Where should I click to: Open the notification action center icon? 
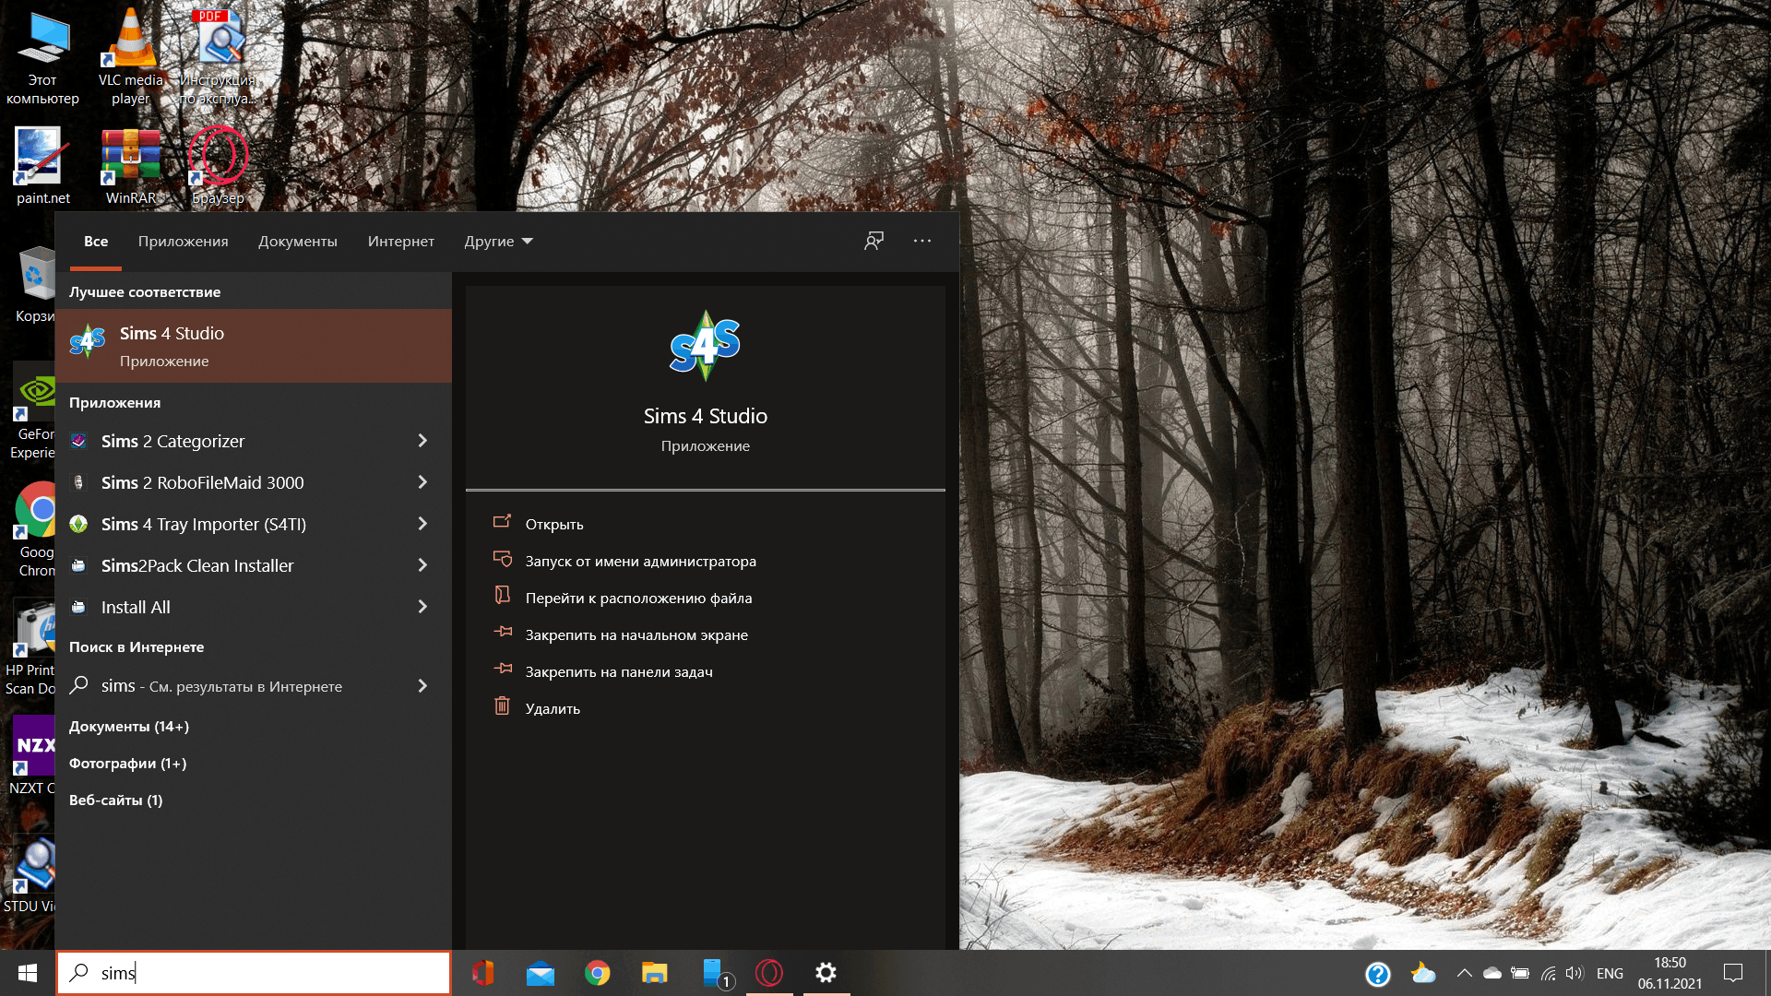click(1733, 973)
